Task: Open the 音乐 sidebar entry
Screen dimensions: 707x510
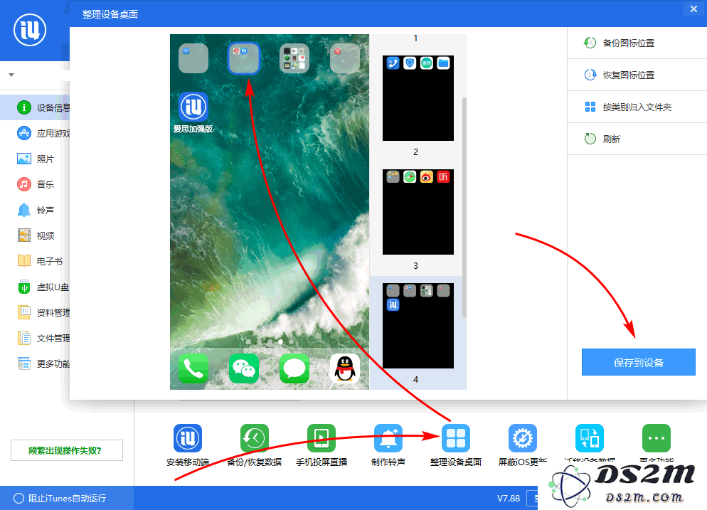Action: click(35, 184)
